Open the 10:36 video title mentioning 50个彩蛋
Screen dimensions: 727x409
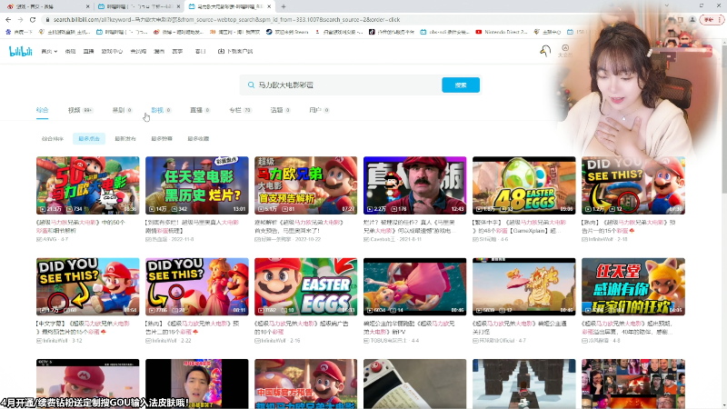[x=82, y=226]
